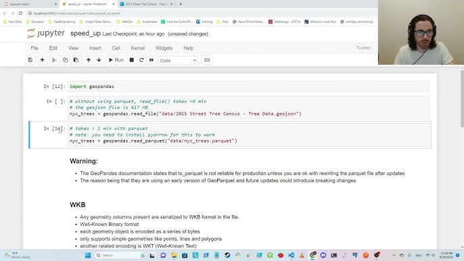Viewport: 464px width, 261px height.
Task: Copy selected cells icon
Action: pyautogui.click(x=65, y=60)
